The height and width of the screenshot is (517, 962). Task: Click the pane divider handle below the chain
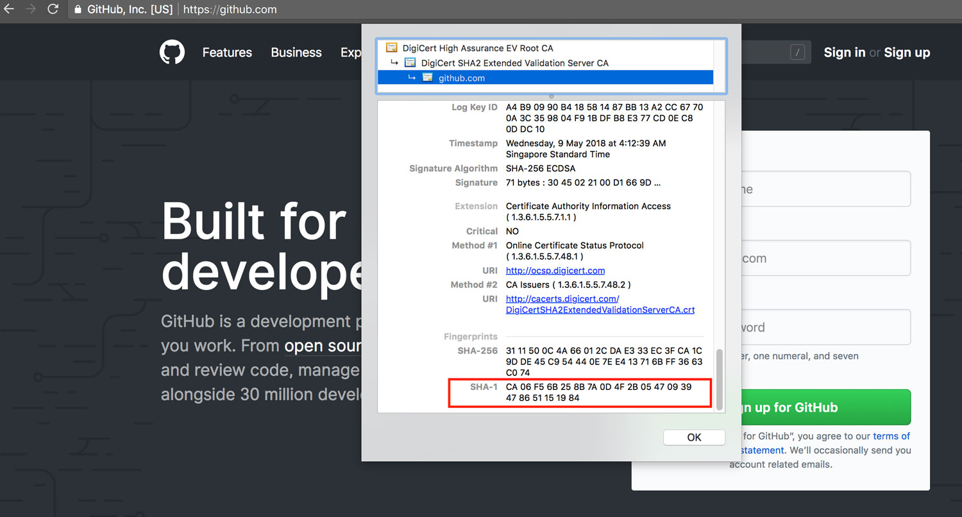click(552, 96)
